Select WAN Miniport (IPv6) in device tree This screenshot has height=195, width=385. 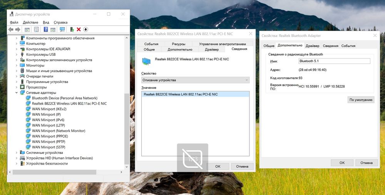(x=48, y=120)
